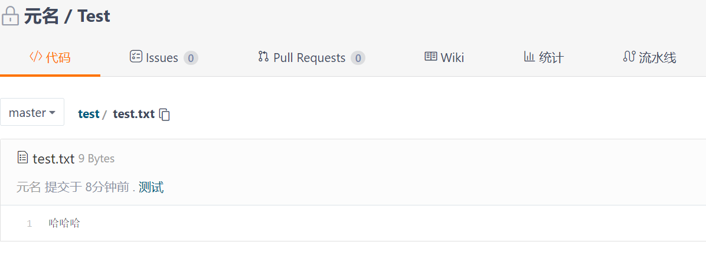Select line number 1 in file
This screenshot has width=706, height=258.
point(30,224)
